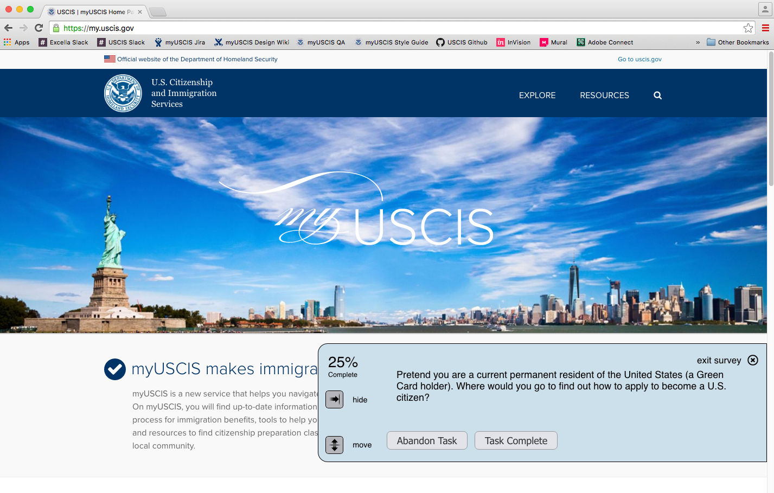
Task: Expand the hidden bookmarks overflow chevron
Action: pos(698,42)
